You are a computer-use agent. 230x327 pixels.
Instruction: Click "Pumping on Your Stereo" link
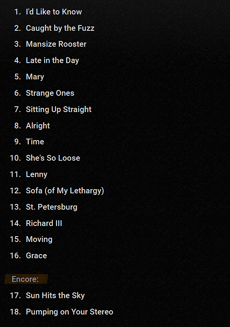point(69,312)
